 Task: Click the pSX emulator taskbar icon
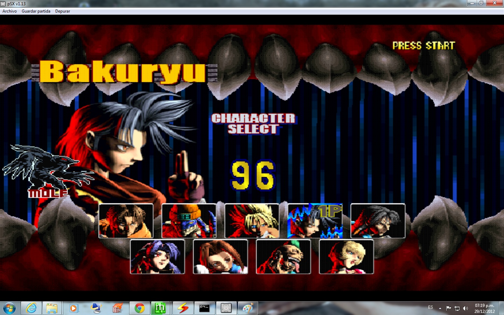226,308
